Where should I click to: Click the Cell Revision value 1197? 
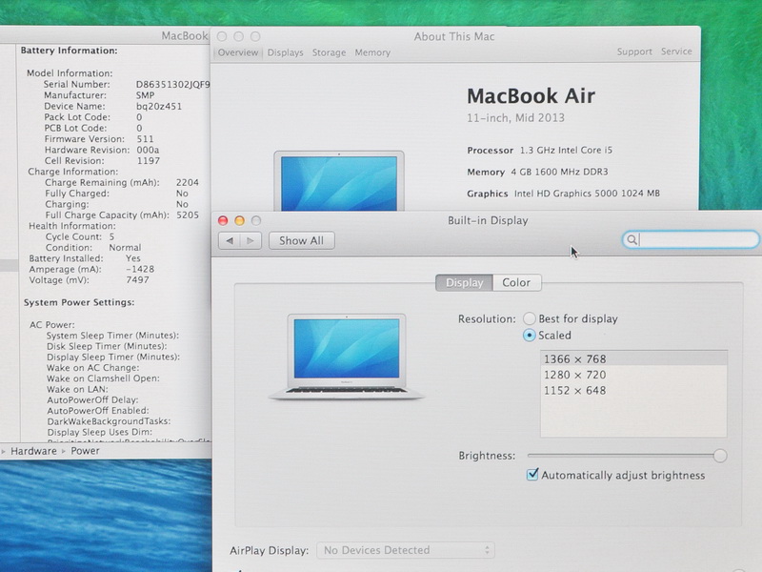point(149,160)
